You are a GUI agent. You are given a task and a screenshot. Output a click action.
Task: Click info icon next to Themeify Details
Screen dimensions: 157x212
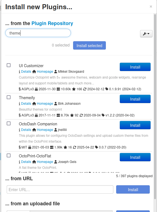(19, 104)
